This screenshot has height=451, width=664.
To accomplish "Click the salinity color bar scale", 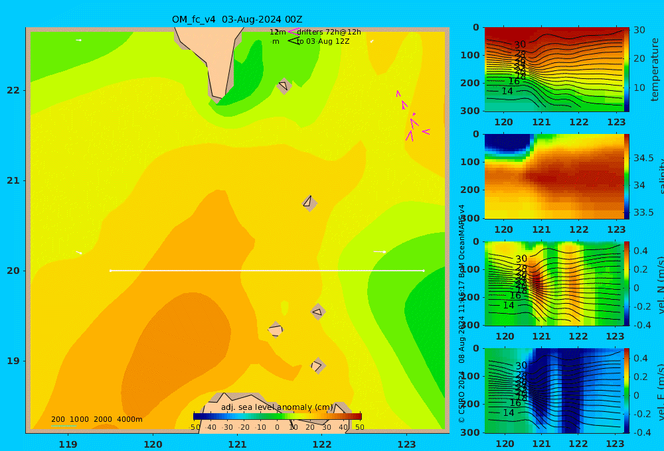I will pos(627,176).
